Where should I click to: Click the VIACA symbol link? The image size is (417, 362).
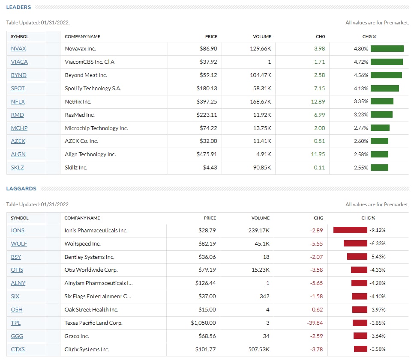tap(19, 62)
